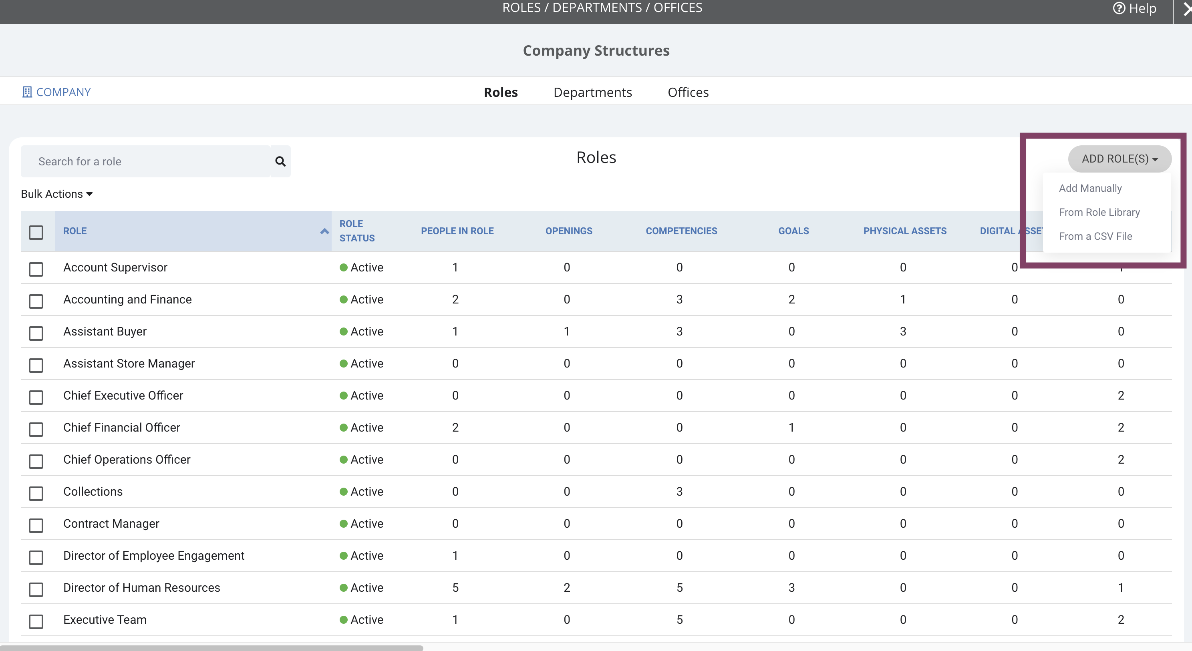The width and height of the screenshot is (1192, 651).
Task: Tick Director of Employee Engagement checkbox
Action: point(36,557)
